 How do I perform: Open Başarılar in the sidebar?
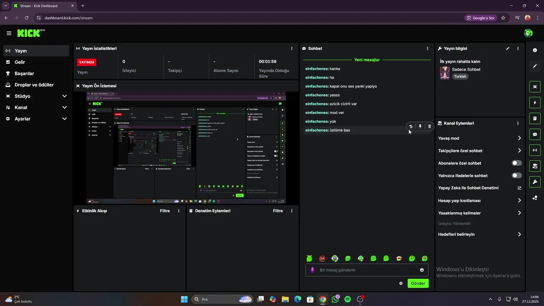[36, 74]
